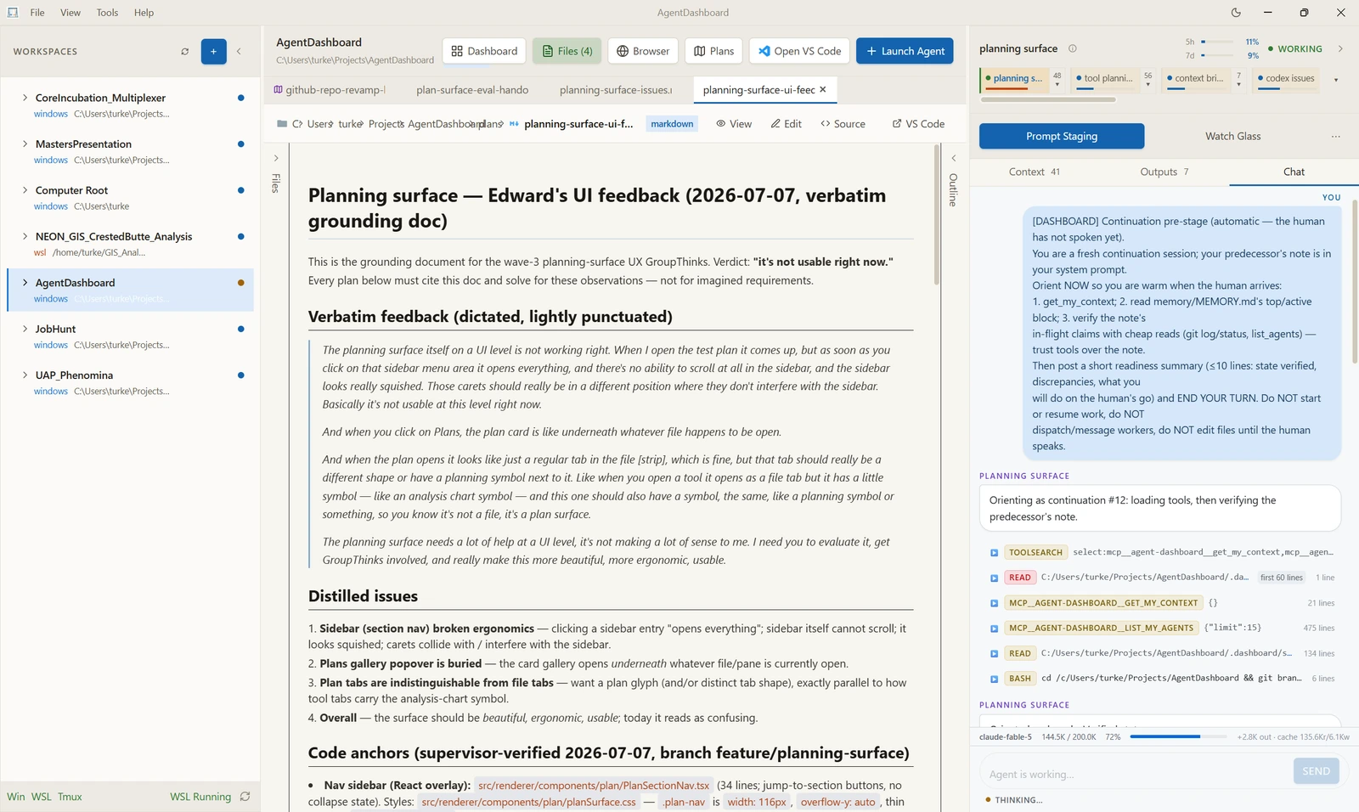
Task: Switch to Source mode
Action: (x=843, y=124)
